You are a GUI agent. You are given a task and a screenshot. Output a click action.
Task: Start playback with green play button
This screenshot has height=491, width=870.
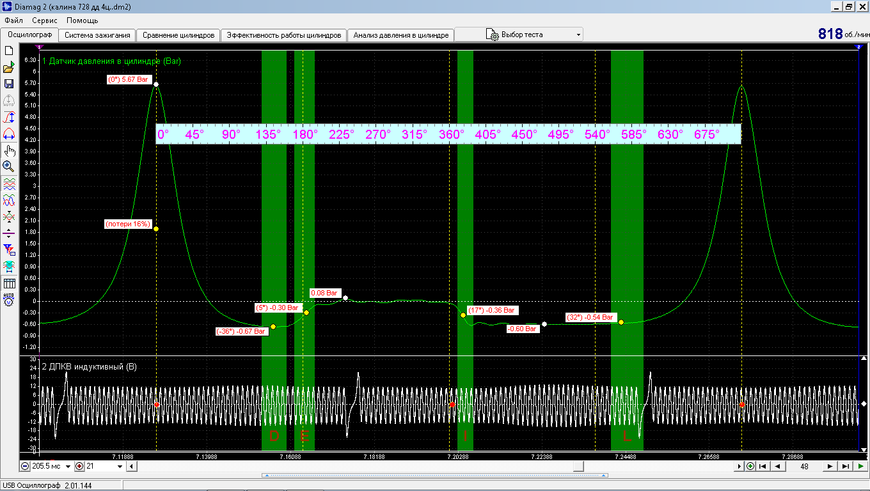861,466
